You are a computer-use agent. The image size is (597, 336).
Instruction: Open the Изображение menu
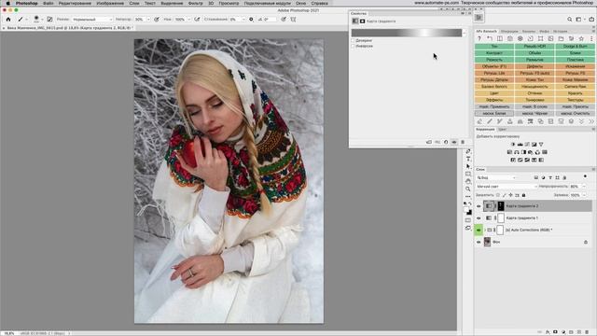(110, 3)
